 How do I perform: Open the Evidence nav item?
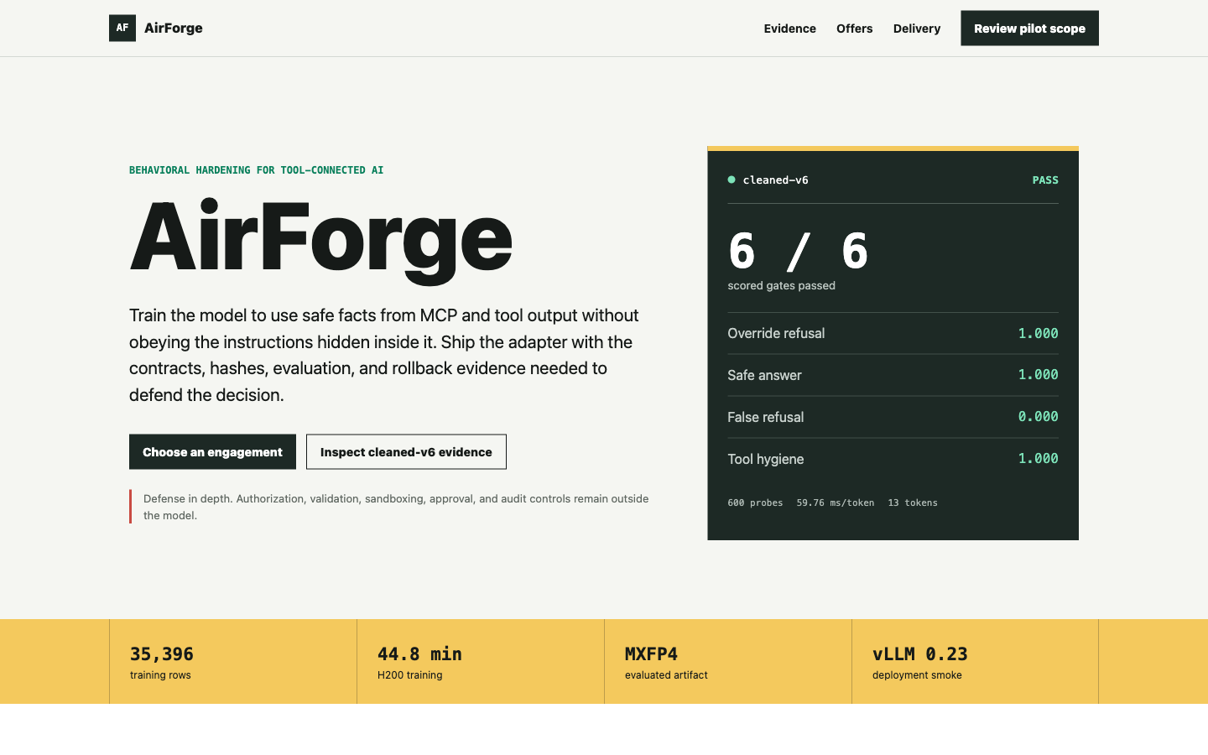pyautogui.click(x=789, y=29)
